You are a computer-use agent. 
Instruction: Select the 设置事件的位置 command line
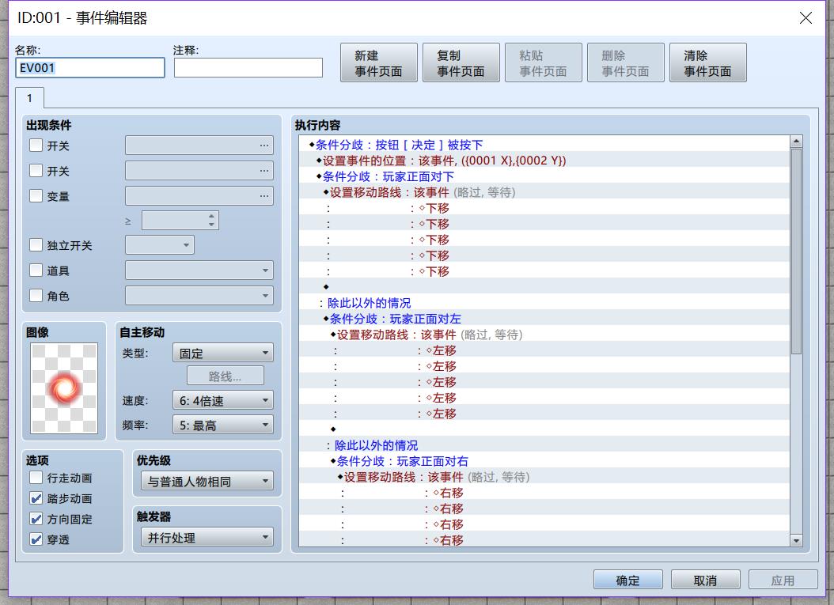pos(544,161)
